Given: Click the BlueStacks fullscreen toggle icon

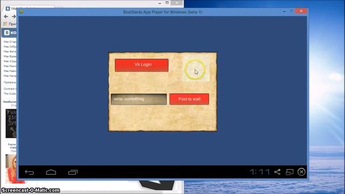Looking at the screenshot, I should (289, 172).
